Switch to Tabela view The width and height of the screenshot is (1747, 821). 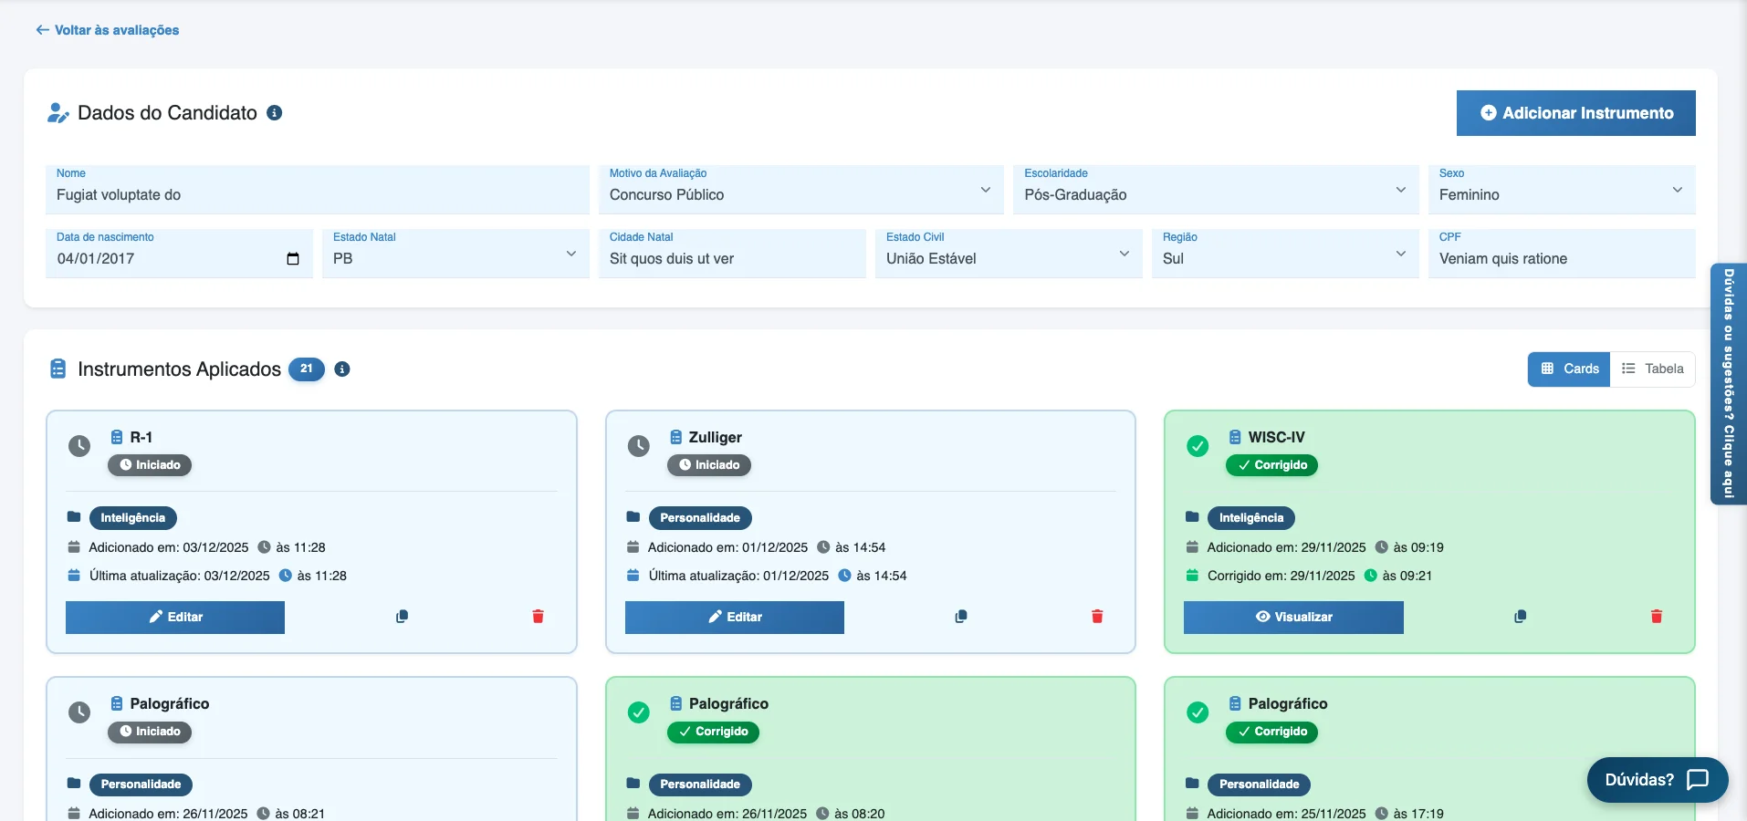tap(1652, 369)
